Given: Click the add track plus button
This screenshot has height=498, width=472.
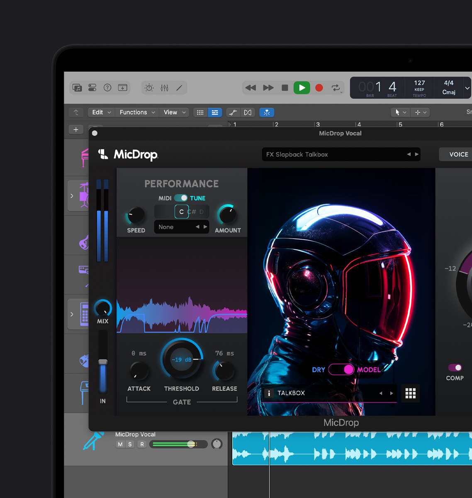Looking at the screenshot, I should tap(76, 129).
